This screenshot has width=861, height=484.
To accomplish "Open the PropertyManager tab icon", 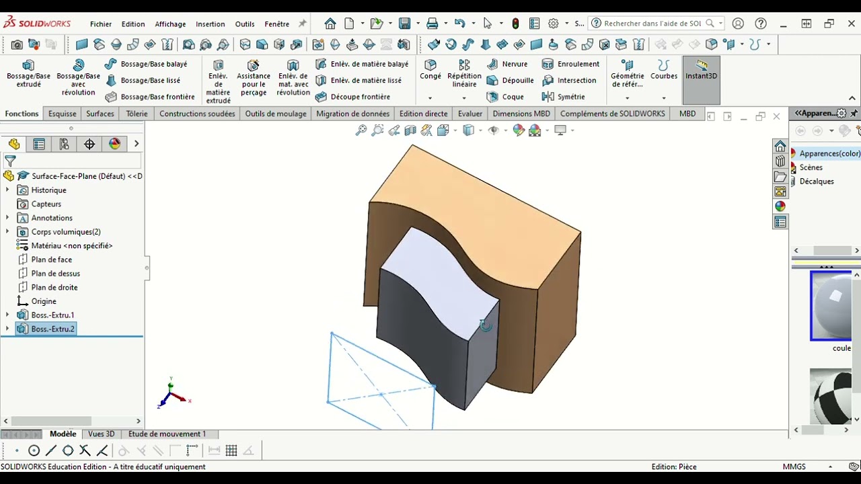I will click(x=39, y=144).
